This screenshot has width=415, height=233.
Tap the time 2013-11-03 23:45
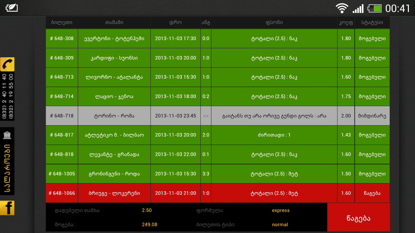tap(175, 116)
